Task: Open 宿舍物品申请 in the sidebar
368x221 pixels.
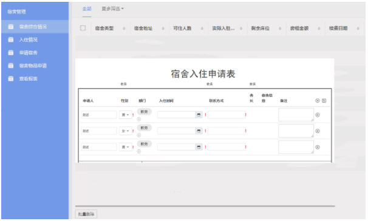Action: tap(35, 66)
